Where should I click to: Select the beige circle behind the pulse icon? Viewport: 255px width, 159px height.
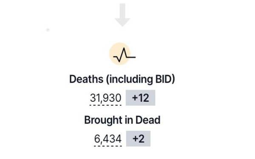(x=120, y=53)
